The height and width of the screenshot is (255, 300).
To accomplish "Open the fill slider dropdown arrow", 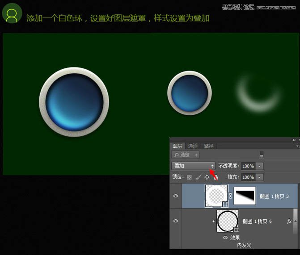I will [259, 177].
